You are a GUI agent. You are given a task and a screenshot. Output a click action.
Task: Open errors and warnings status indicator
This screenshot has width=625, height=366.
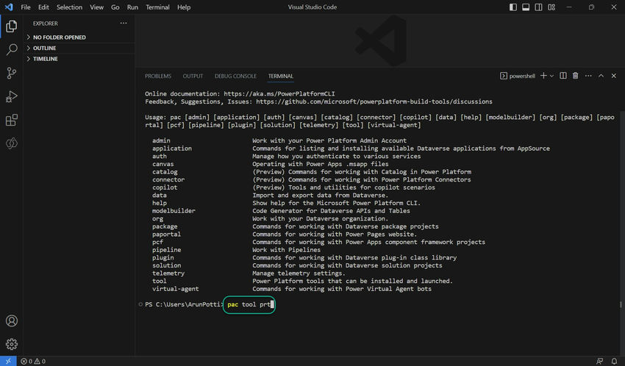pyautogui.click(x=33, y=361)
